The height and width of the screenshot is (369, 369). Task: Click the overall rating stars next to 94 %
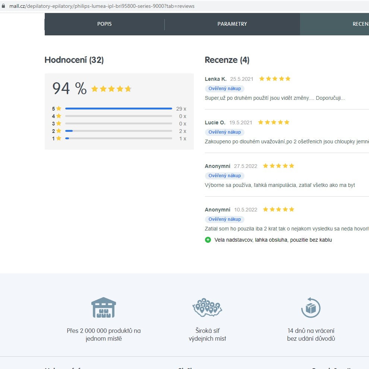111,89
